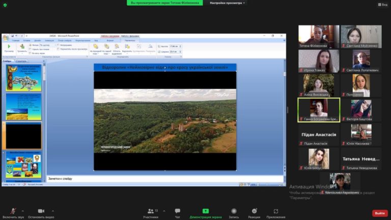Open Настройки просмотра view options dropdown

[228, 3]
